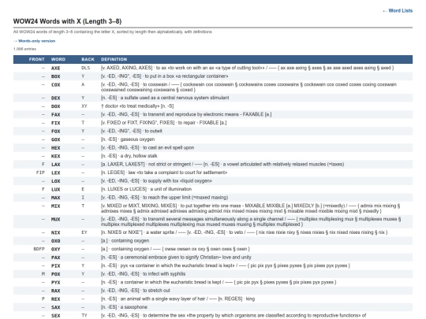Select the word FAX in the table
Viewport: 426px width, 319px height.
(x=56, y=114)
